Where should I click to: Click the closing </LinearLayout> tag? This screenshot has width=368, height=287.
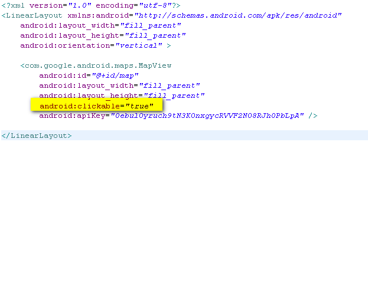pos(37,136)
